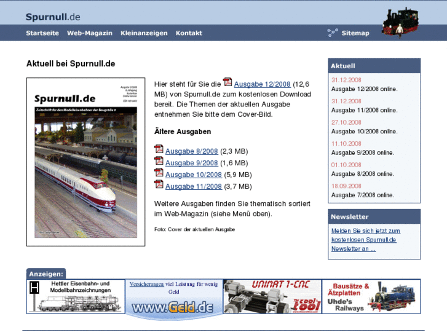Image resolution: width=447 pixels, height=335 pixels.
Task: Click 'Ausgabe 11/2008 online.' news entry
Action: pos(365,110)
